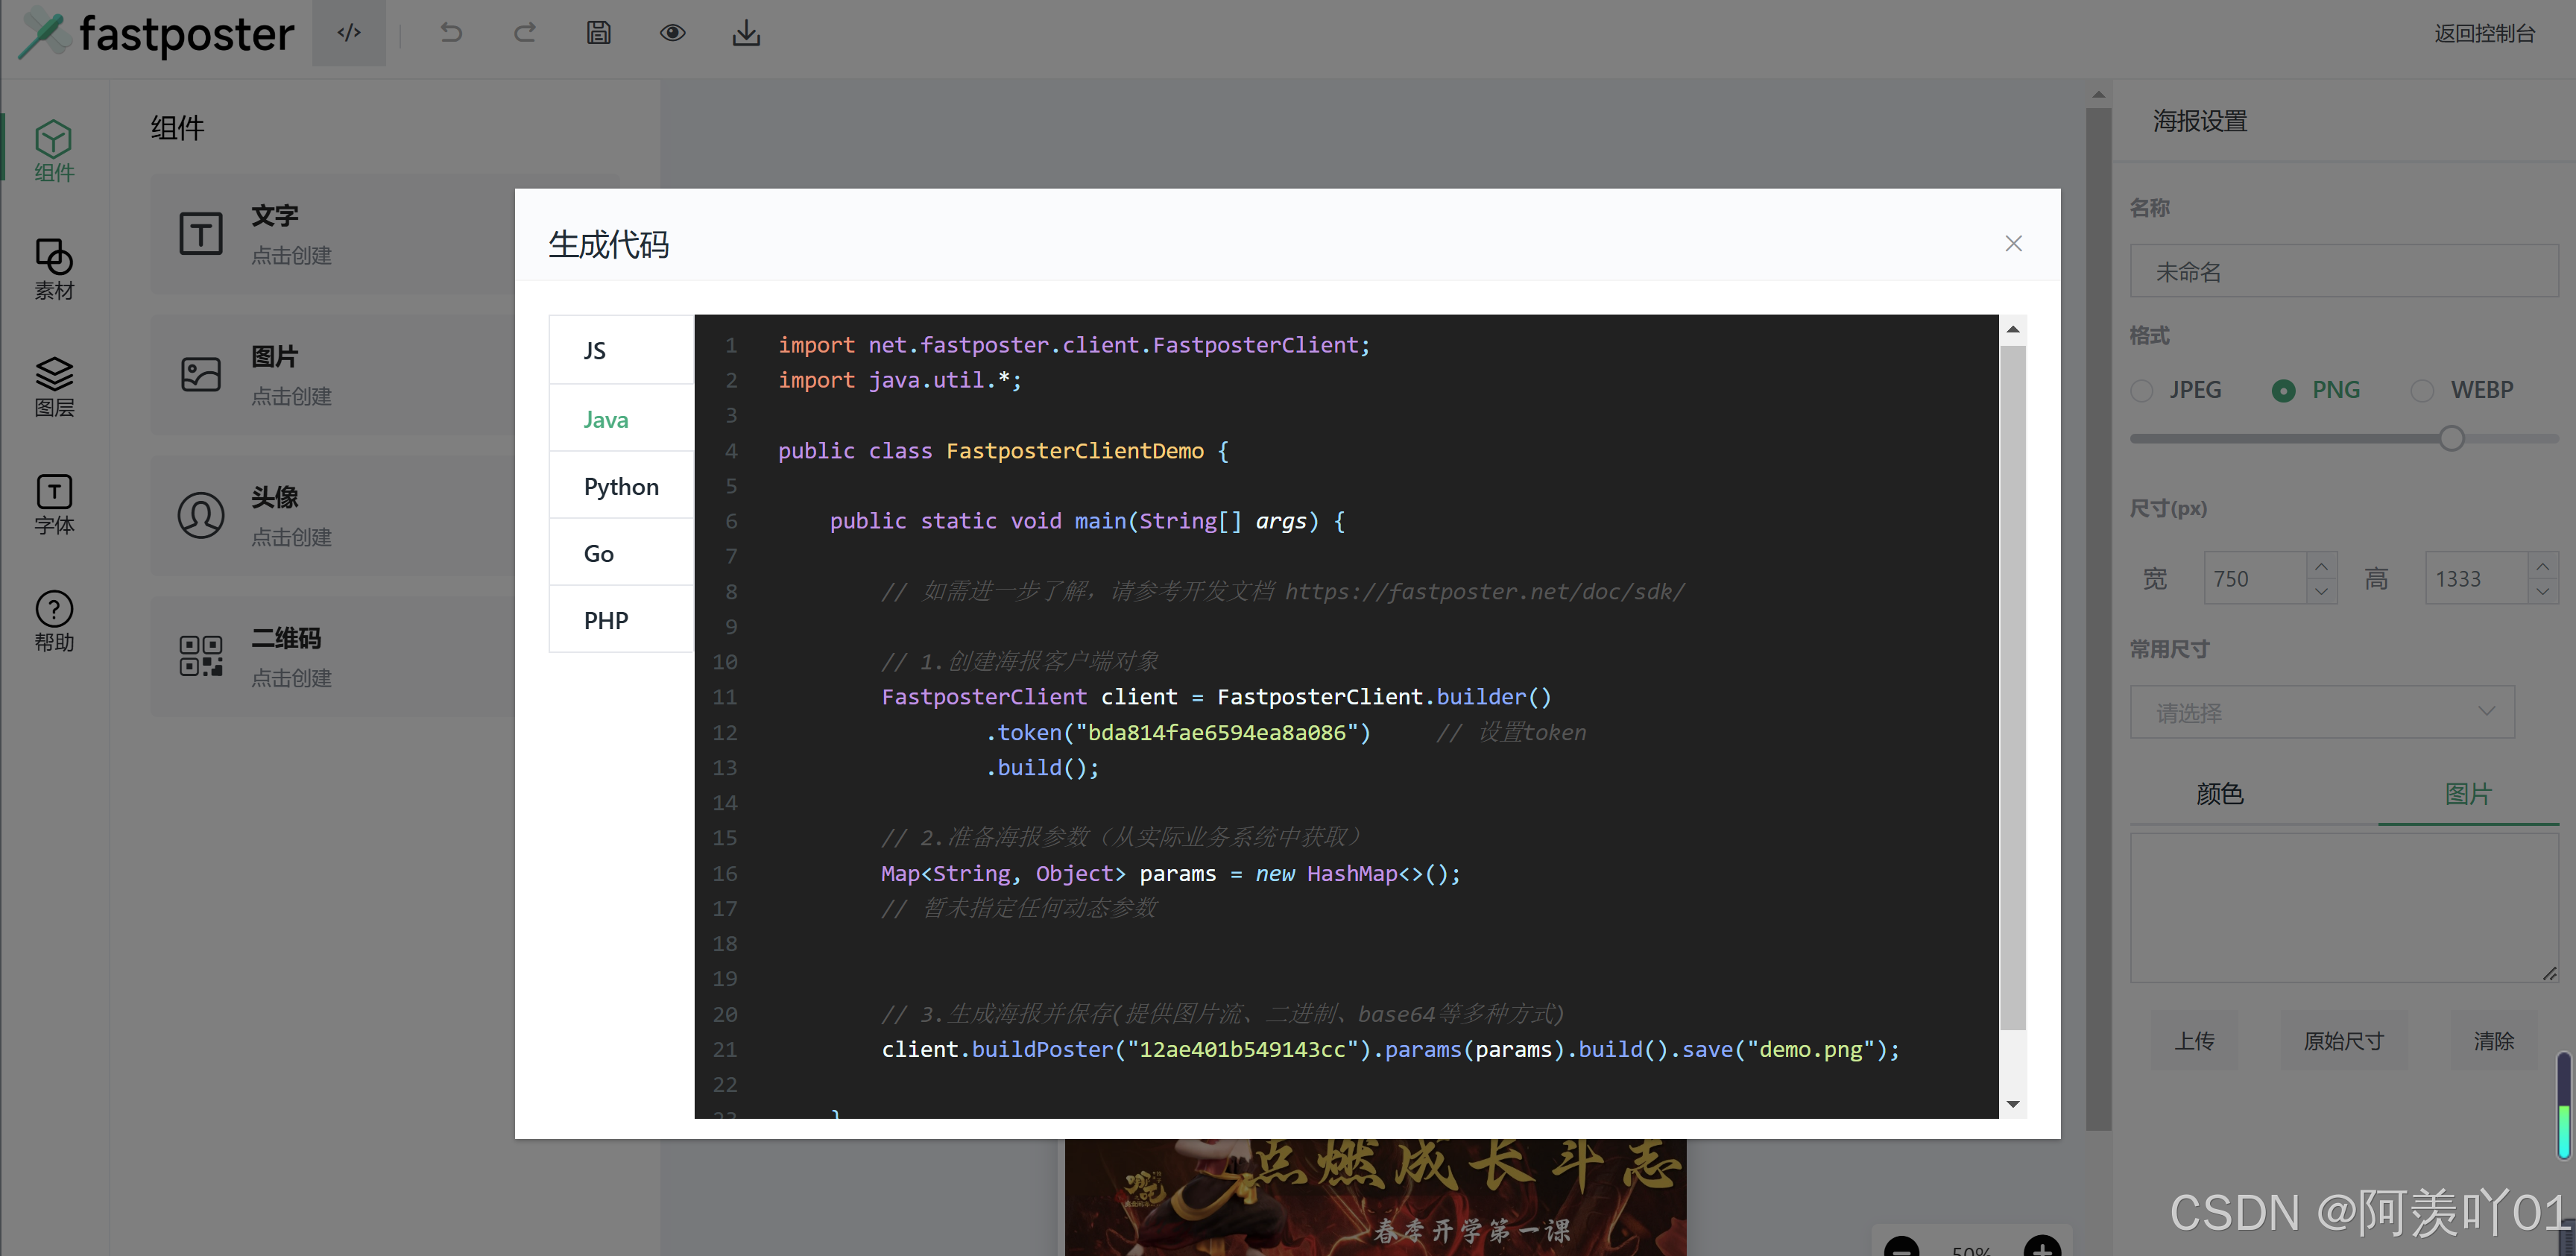Switch to the 图片 tab in poster settings

pyautogui.click(x=2469, y=794)
